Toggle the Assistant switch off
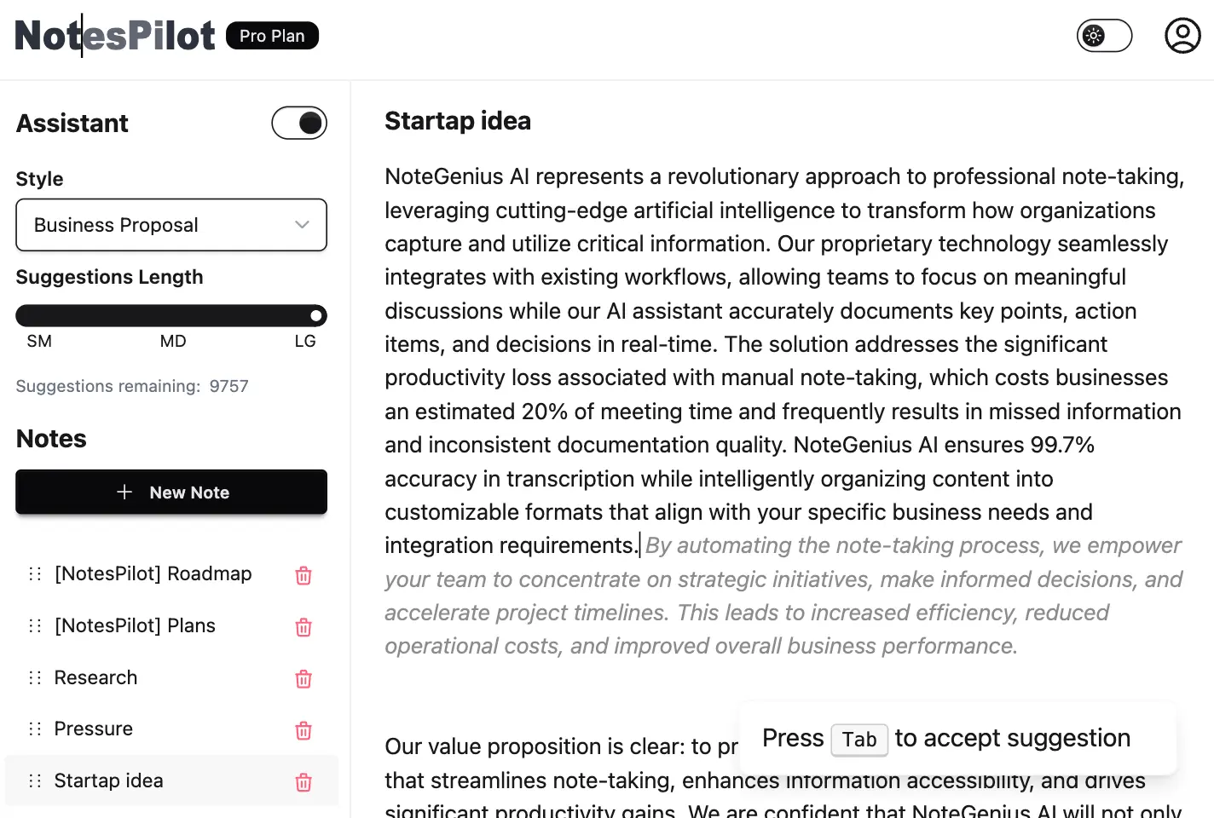1214x818 pixels. pos(299,123)
